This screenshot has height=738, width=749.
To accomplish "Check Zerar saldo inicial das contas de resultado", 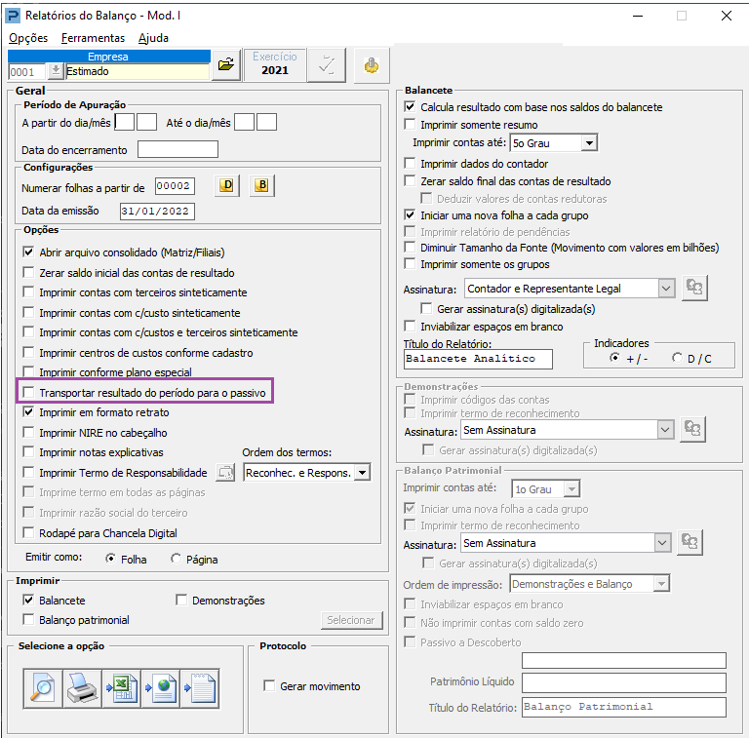I will (x=28, y=273).
